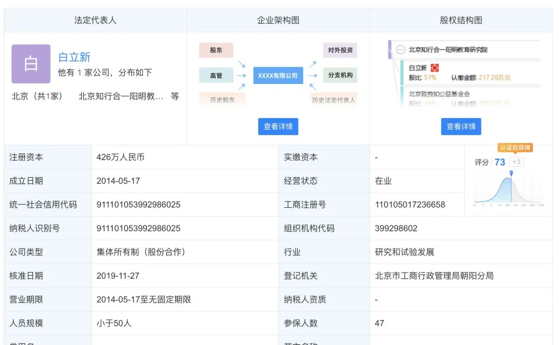The image size is (559, 345).
Task: Click 纳税人识别号 value cell
Action: coord(185,228)
